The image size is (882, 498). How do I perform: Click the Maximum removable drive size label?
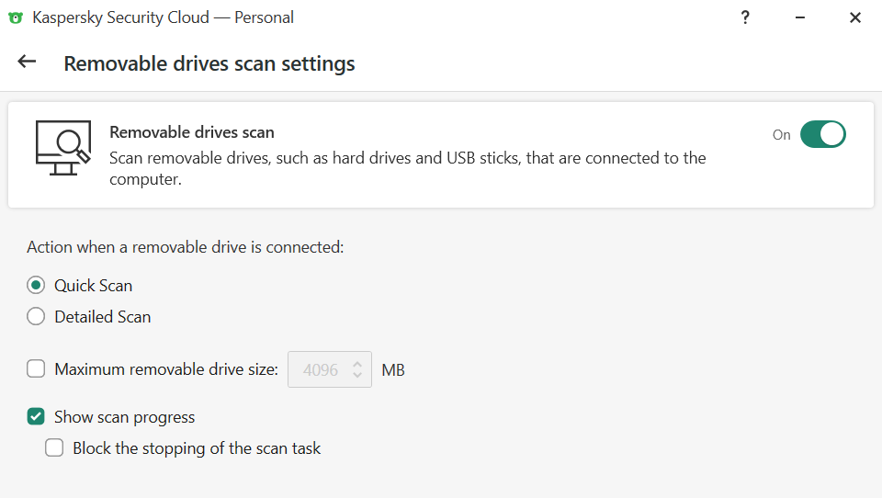[x=165, y=369]
